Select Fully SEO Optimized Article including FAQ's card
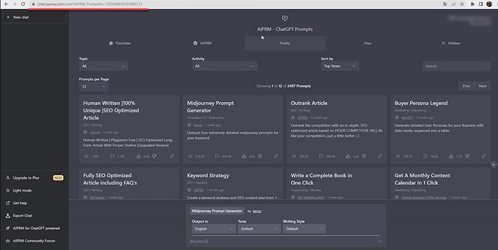The height and width of the screenshot is (250, 498). pyautogui.click(x=110, y=179)
